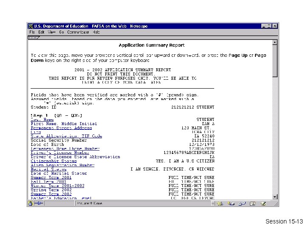Click 'I AM SINGLE, DIVORCED, OR WIDOWED' value

pyautogui.click(x=172, y=169)
